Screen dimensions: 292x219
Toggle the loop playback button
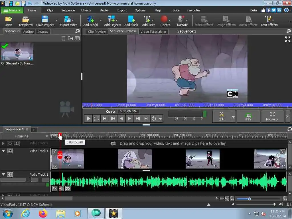click(96, 118)
